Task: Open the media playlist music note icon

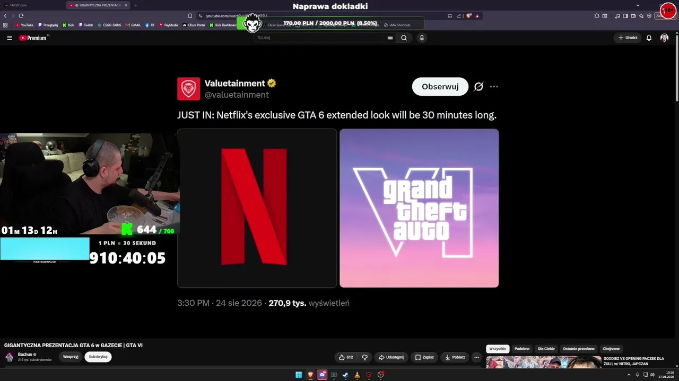Action: (617, 16)
